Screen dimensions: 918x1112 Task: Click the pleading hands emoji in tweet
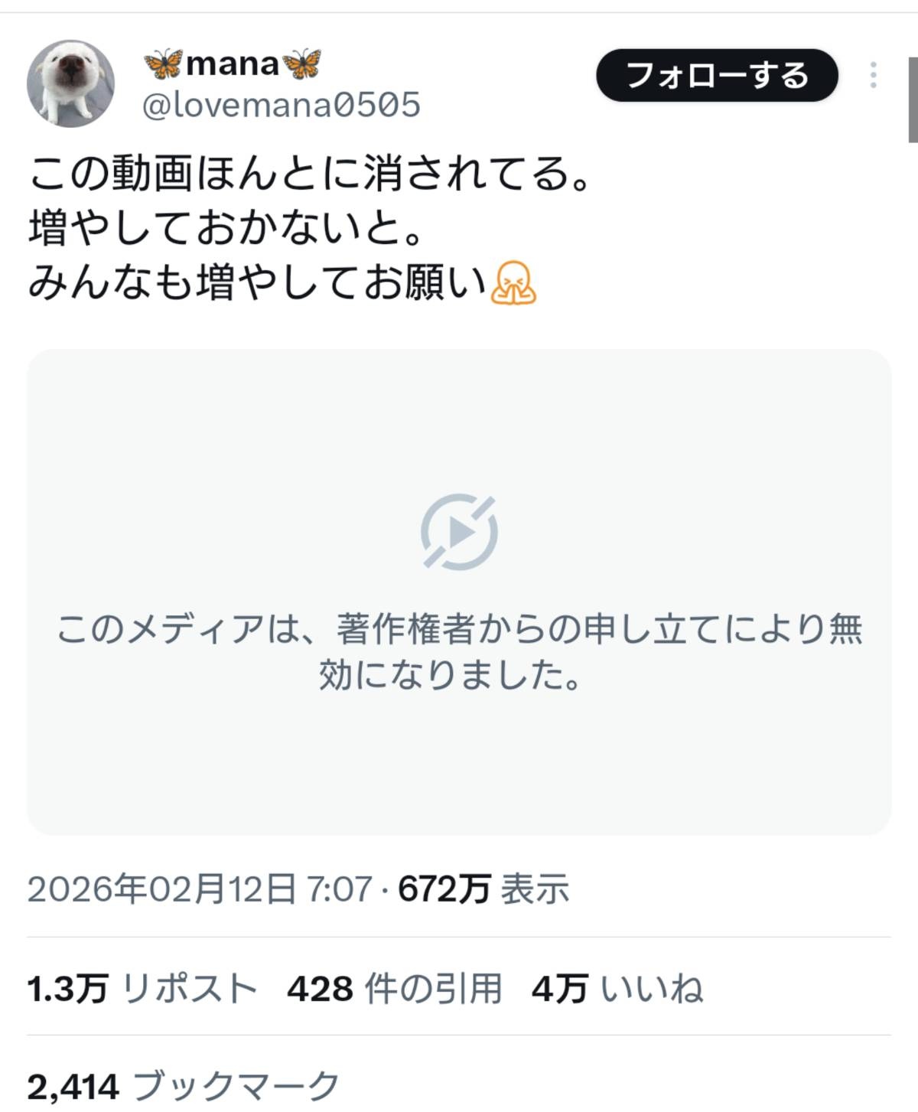(513, 282)
